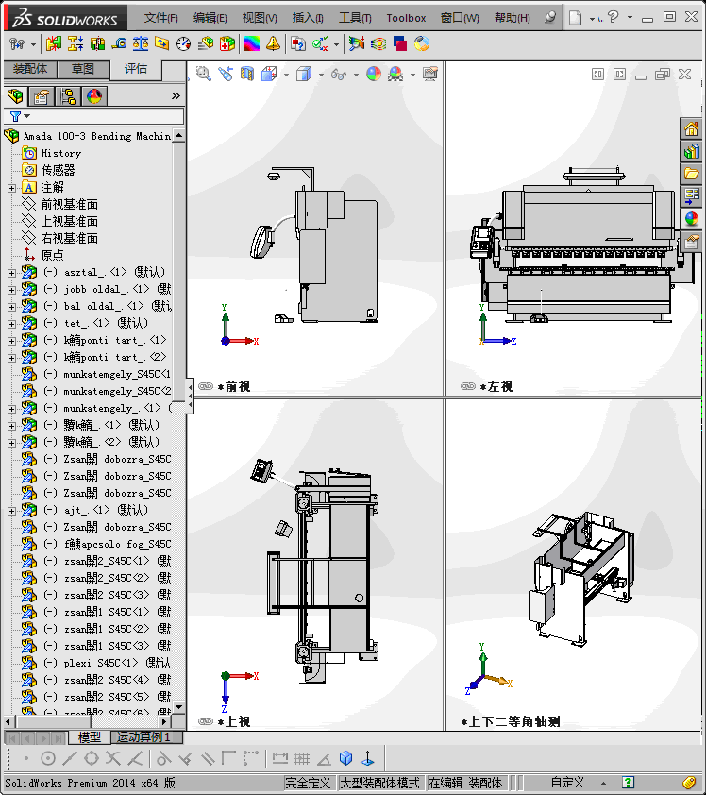Open the Appearances ball in task pane

[x=691, y=218]
